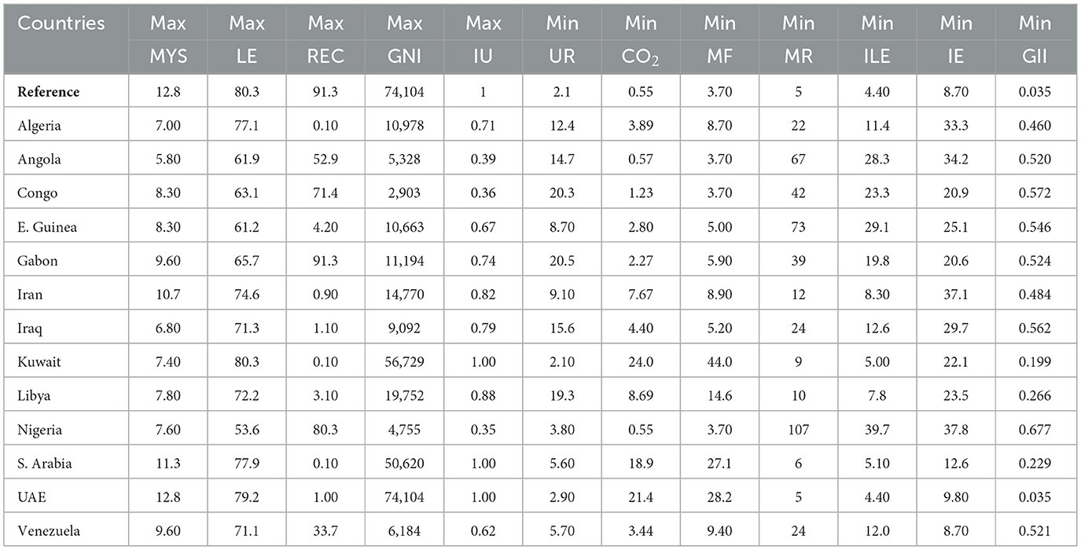Click the Min CO2 column header
This screenshot has height=550, width=1081.
tap(641, 38)
